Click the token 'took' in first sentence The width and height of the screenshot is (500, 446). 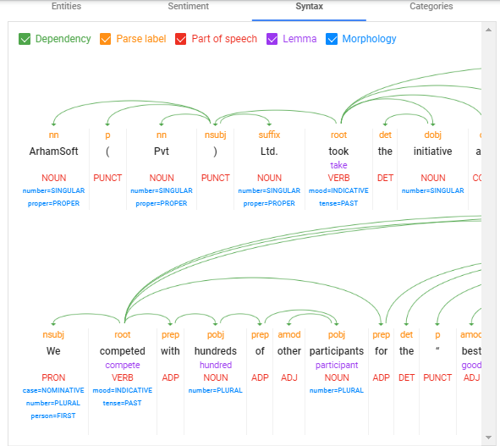coord(338,151)
